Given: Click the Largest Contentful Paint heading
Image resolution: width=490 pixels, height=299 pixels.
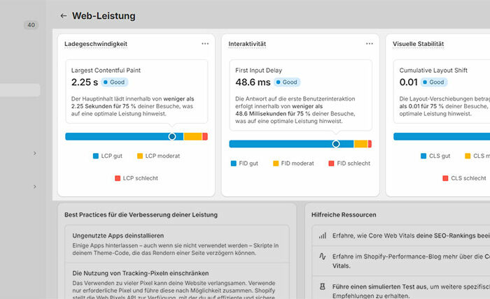Looking at the screenshot, I should click(106, 71).
